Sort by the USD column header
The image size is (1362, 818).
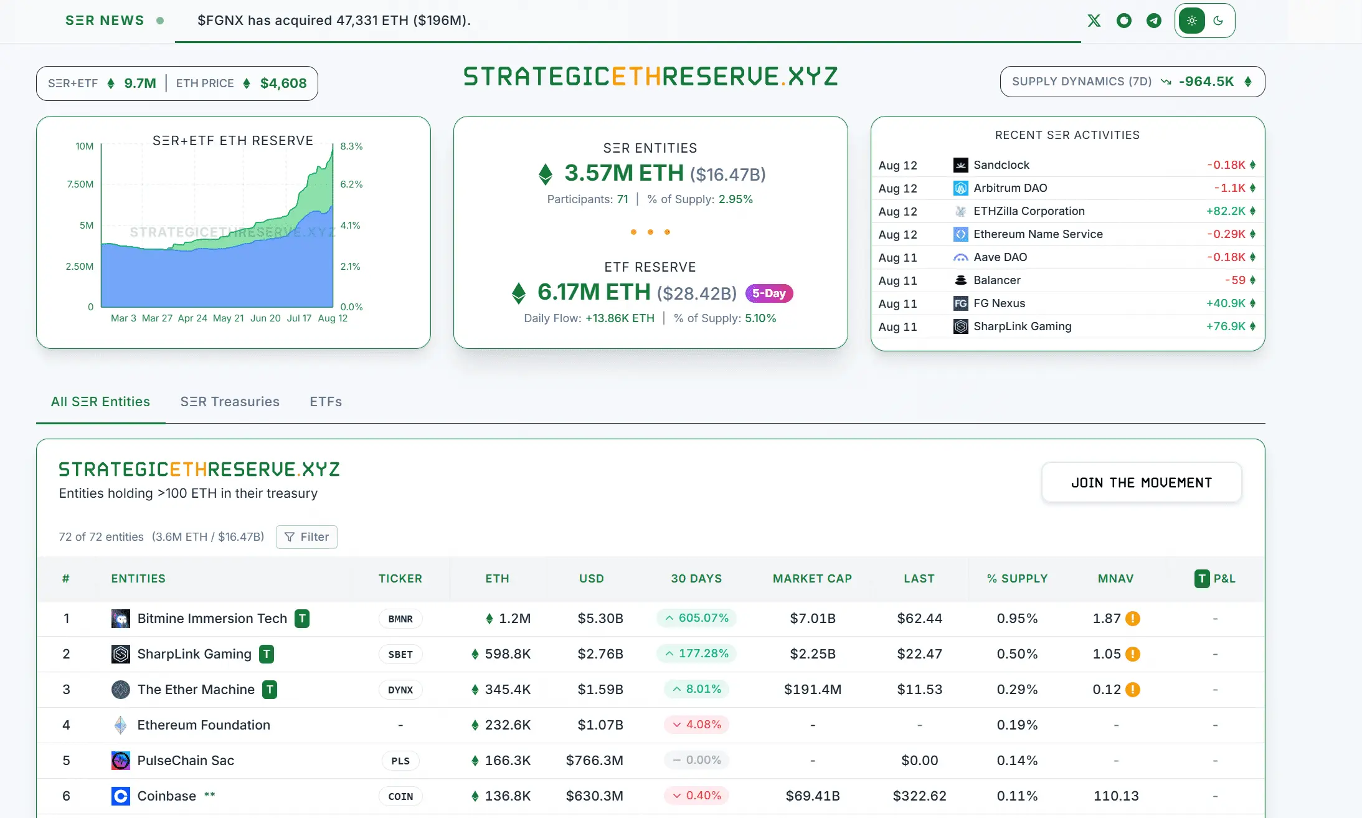click(592, 579)
